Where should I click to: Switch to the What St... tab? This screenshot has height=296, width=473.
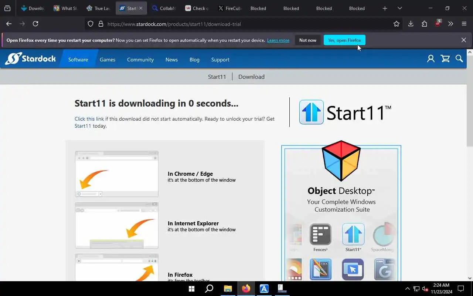pos(65,8)
